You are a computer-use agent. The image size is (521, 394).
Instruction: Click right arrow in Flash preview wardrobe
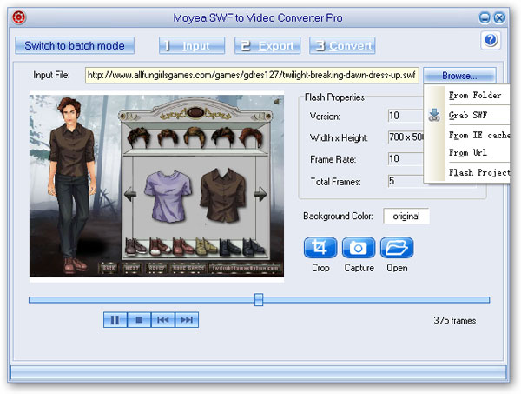[x=260, y=194]
